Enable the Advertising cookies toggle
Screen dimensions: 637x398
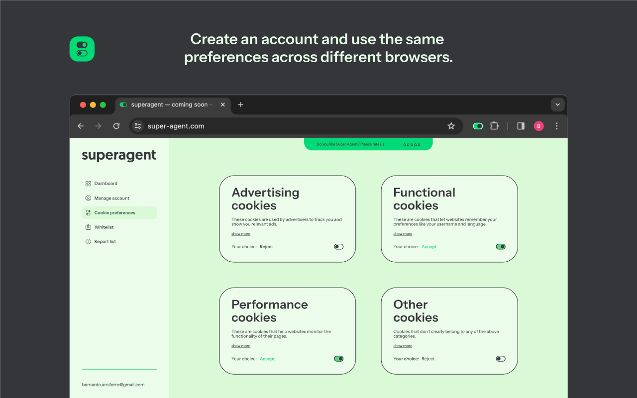coord(338,246)
